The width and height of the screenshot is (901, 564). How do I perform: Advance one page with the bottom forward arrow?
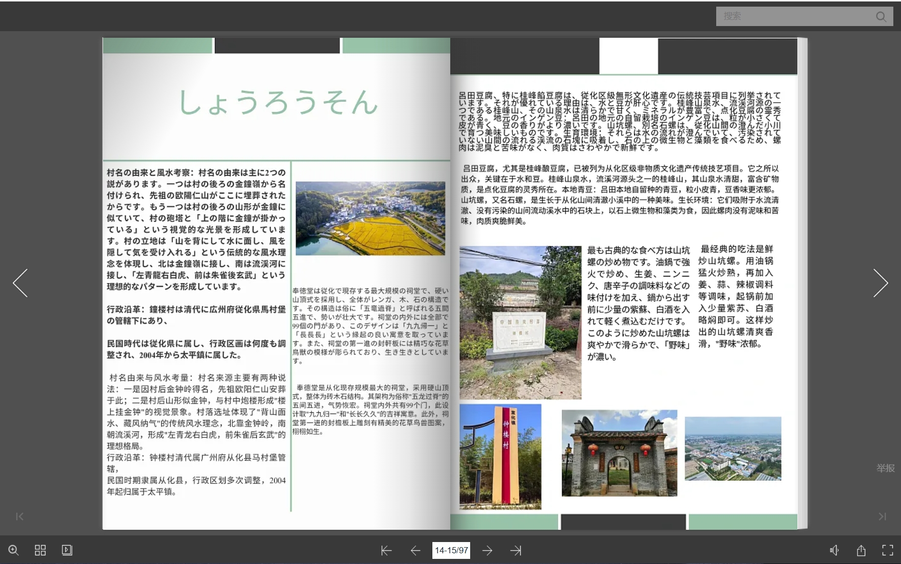[x=488, y=550]
